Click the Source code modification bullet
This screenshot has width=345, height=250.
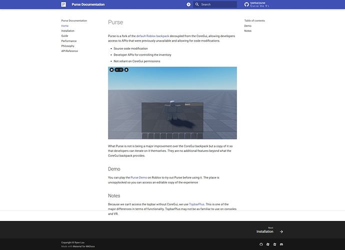[x=130, y=49]
